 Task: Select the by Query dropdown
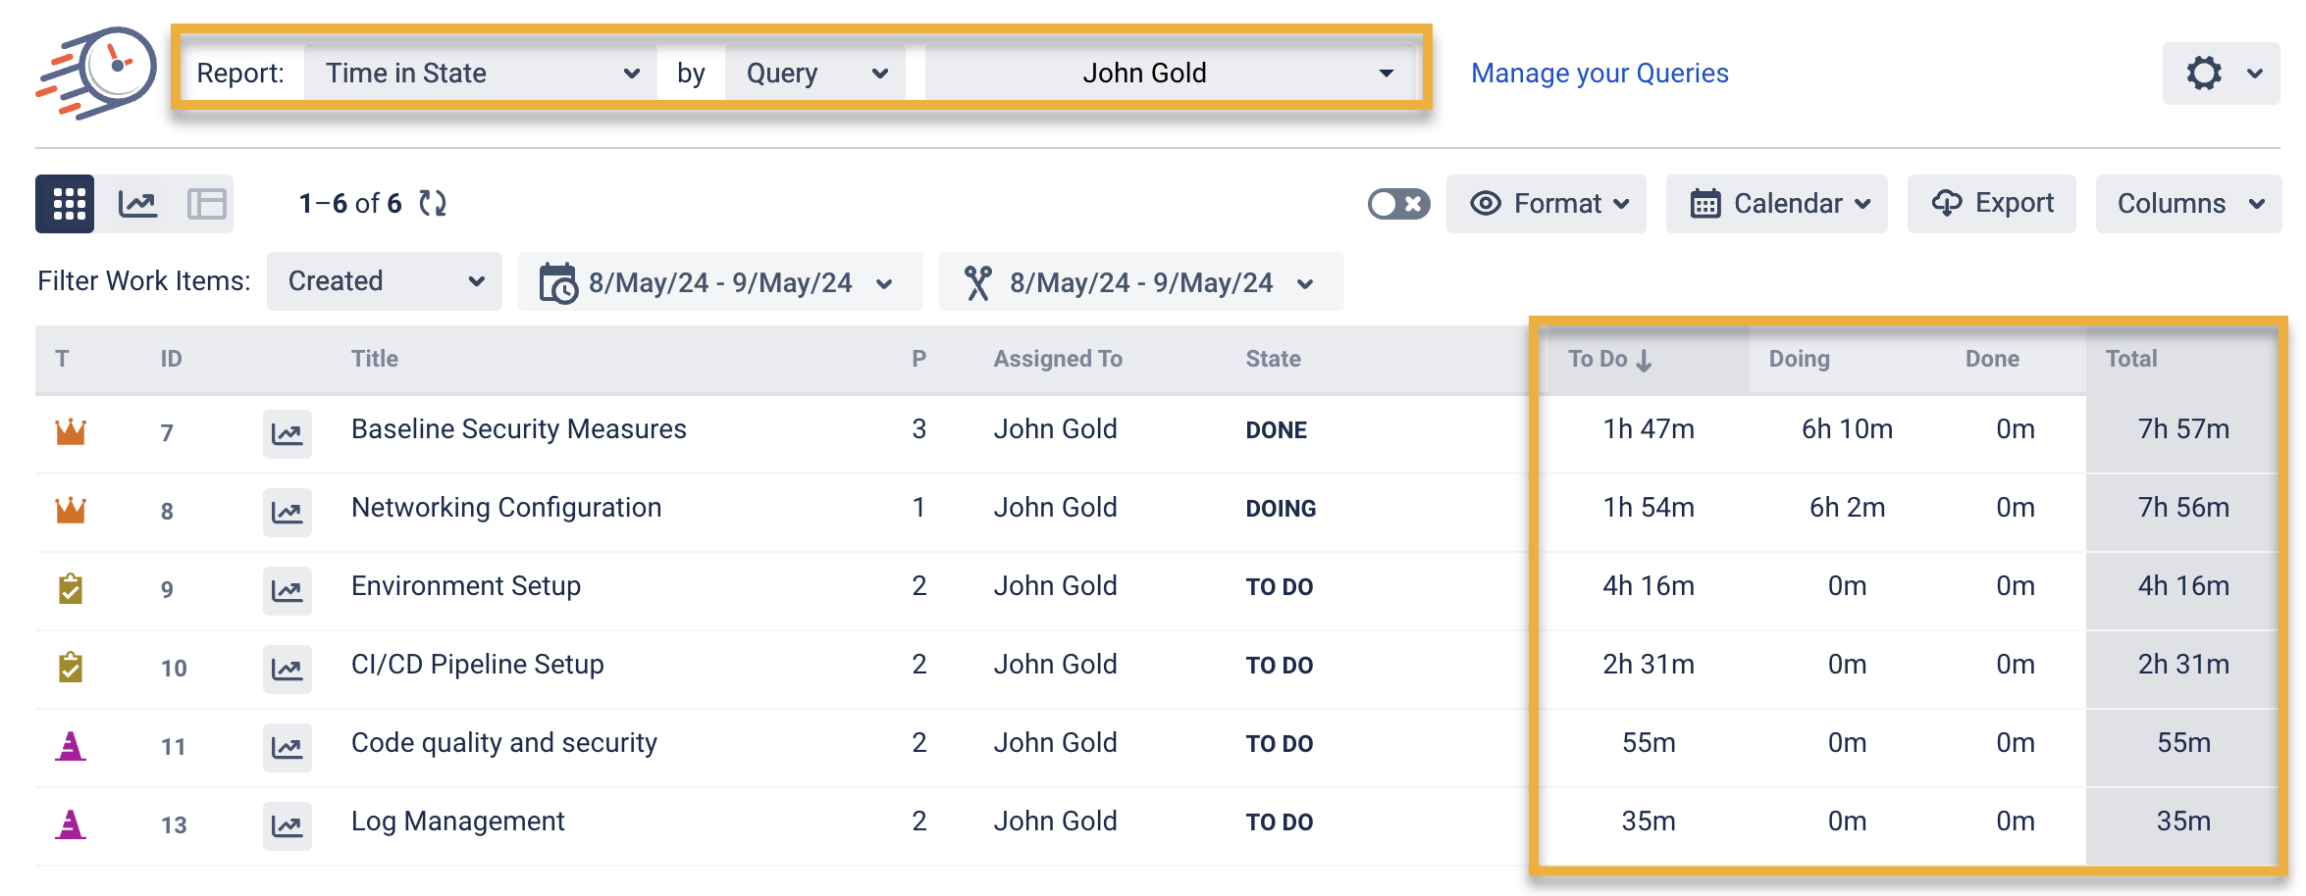[815, 74]
